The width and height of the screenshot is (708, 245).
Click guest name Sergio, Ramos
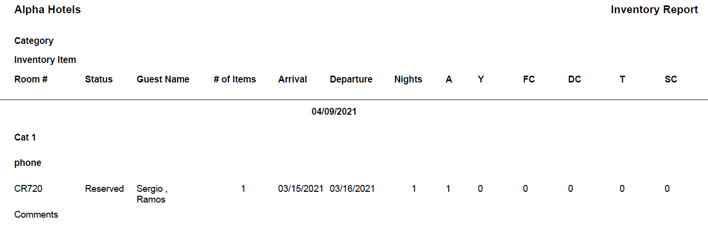coord(152,194)
